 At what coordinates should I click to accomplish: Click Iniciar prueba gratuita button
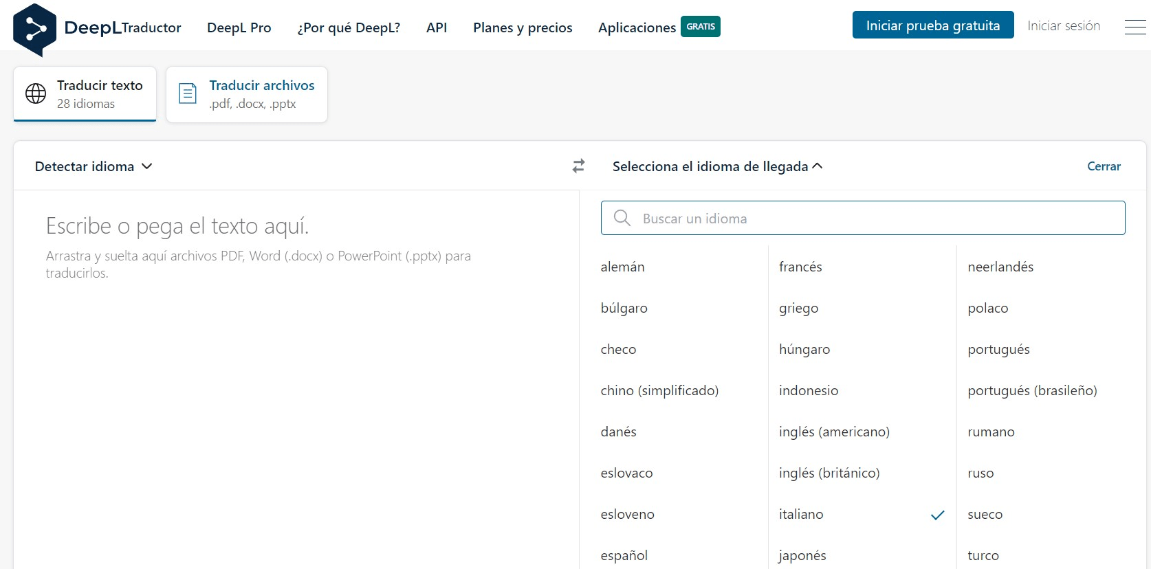[933, 25]
